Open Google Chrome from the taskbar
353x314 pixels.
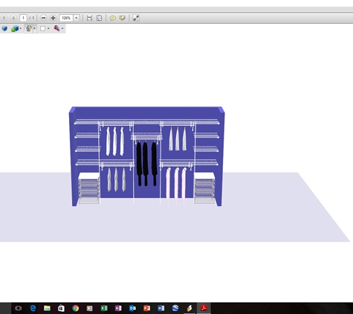[x=75, y=308]
